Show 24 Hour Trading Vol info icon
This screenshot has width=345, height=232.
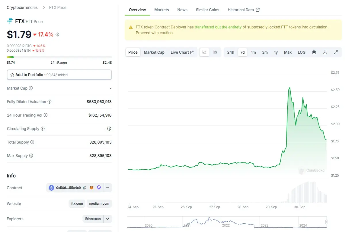tap(45, 115)
